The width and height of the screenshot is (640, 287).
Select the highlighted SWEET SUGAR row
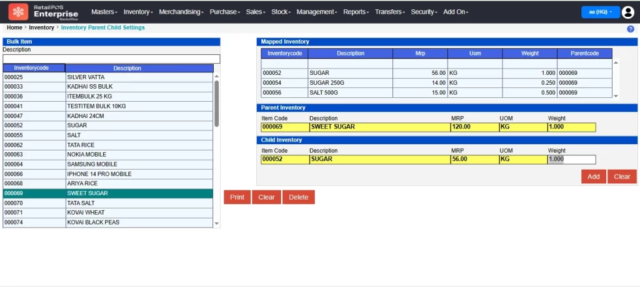(x=107, y=193)
